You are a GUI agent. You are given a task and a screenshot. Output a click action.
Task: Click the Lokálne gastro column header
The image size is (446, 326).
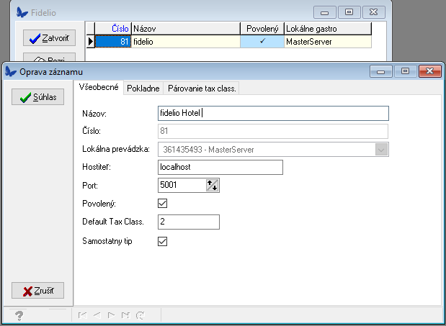coord(328,28)
